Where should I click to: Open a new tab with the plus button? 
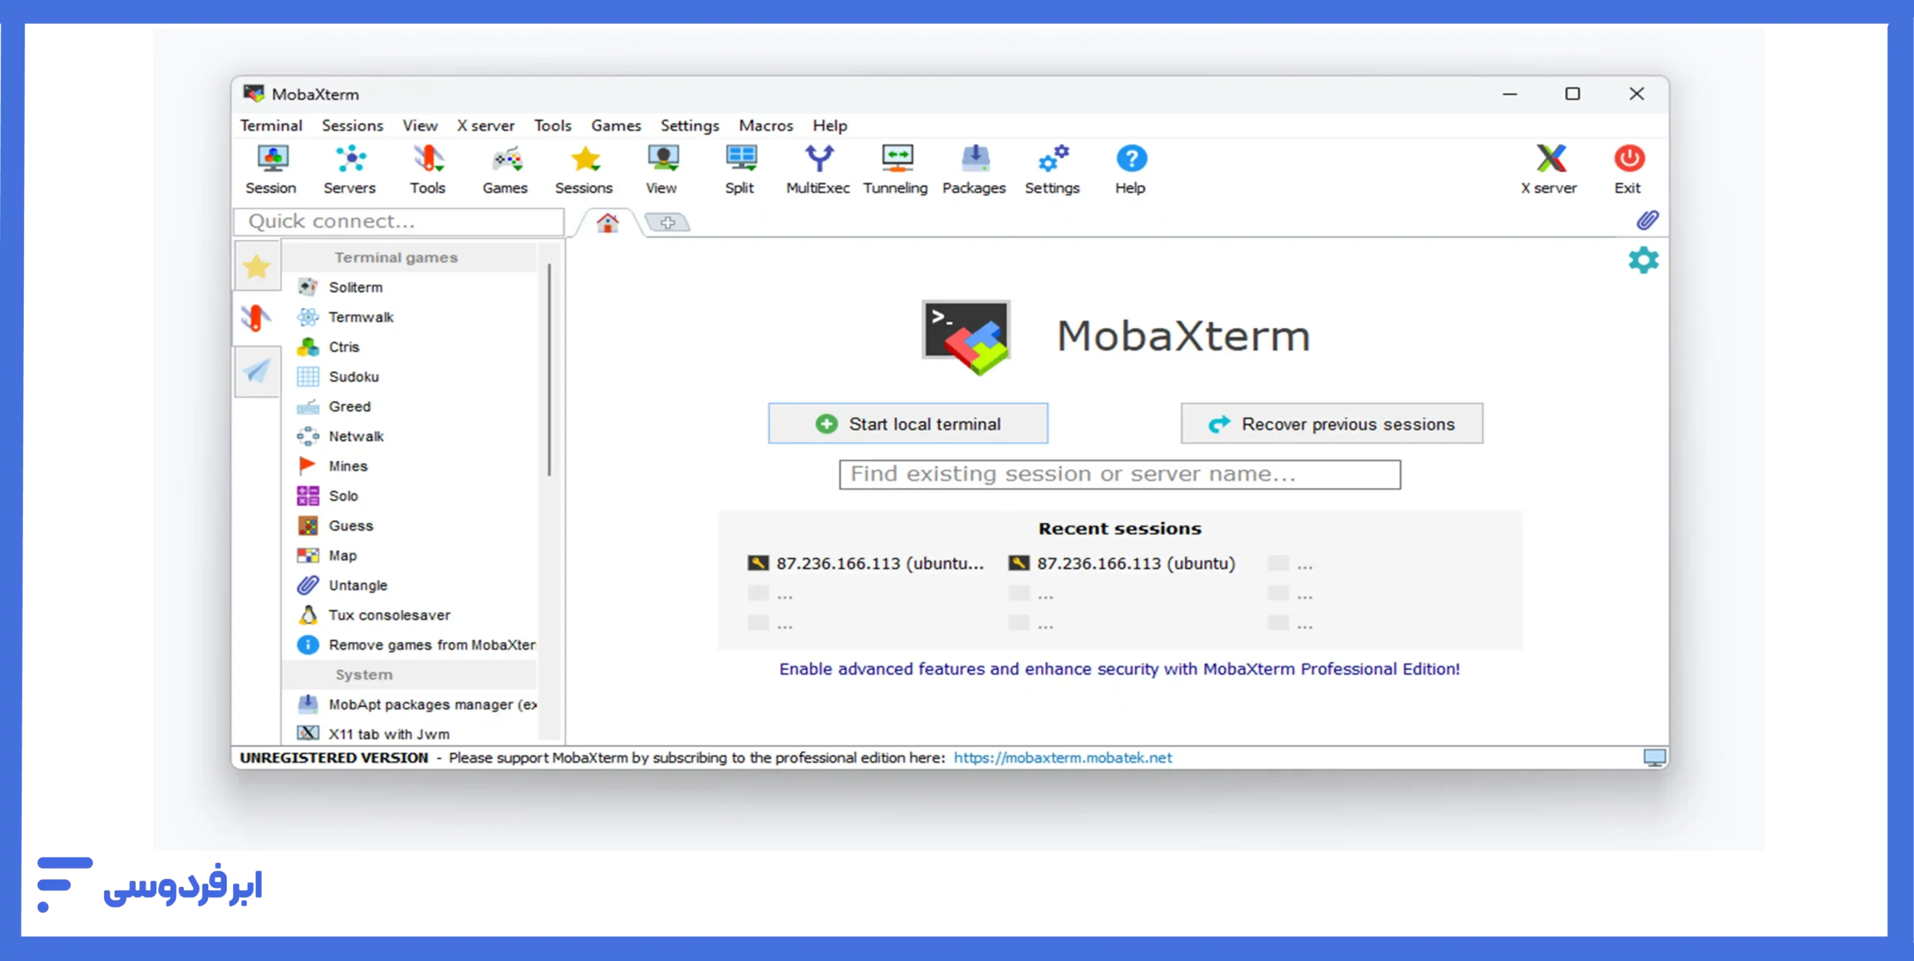point(668,222)
